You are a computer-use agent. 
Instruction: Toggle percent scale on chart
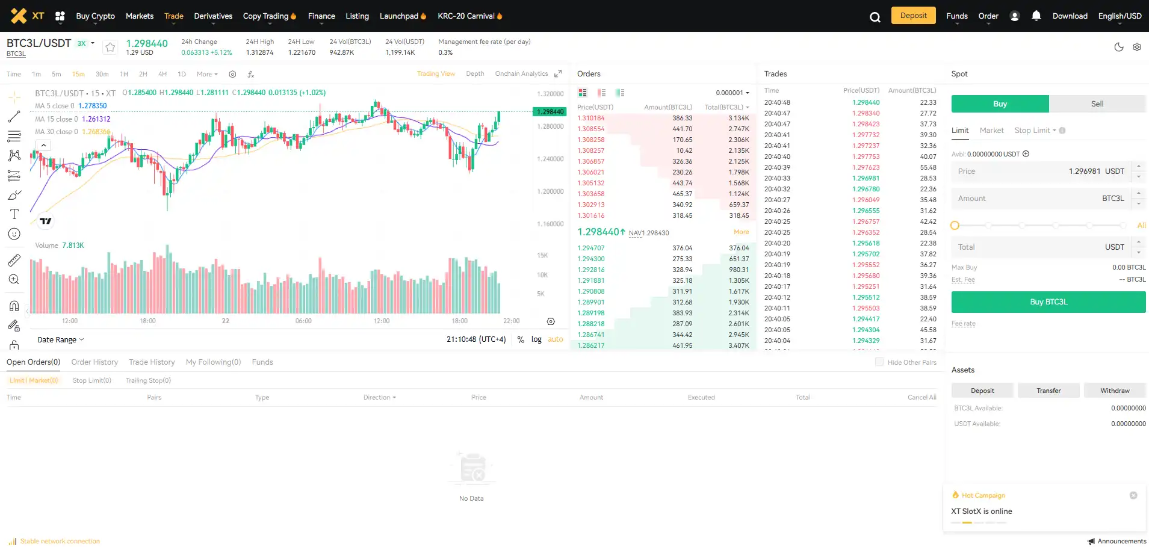pyautogui.click(x=521, y=339)
